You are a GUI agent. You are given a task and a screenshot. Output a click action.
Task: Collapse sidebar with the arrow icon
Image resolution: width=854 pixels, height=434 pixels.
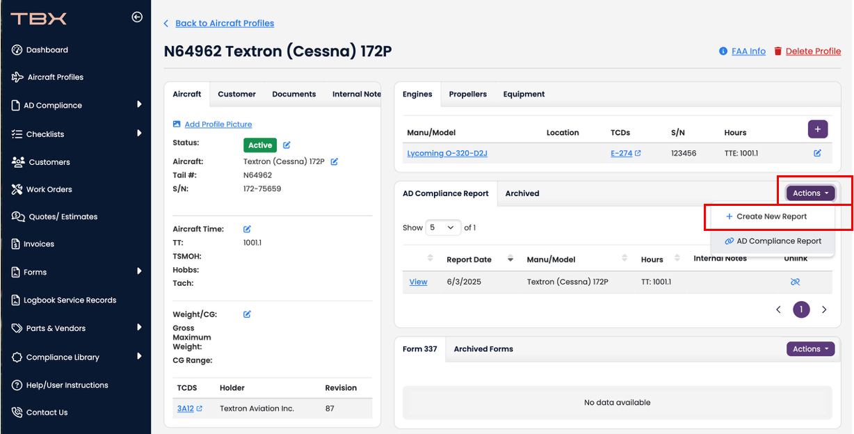(x=137, y=17)
